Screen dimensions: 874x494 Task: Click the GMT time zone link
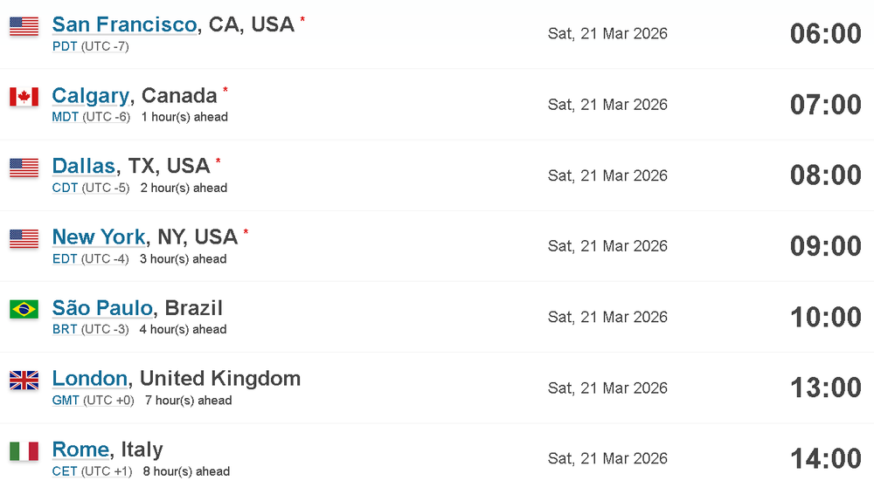coord(66,401)
